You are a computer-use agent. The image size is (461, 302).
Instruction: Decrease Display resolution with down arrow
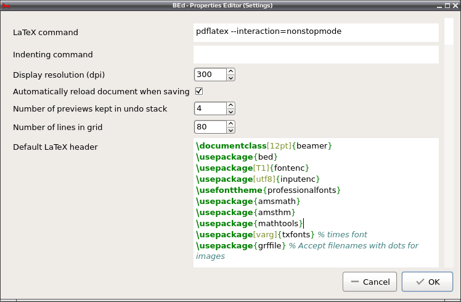click(x=230, y=78)
